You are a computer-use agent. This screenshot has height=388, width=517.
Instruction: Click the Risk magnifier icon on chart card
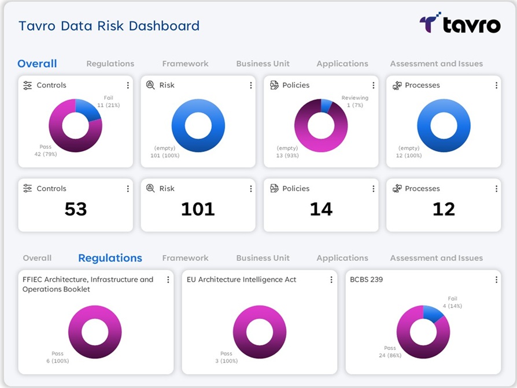point(150,85)
